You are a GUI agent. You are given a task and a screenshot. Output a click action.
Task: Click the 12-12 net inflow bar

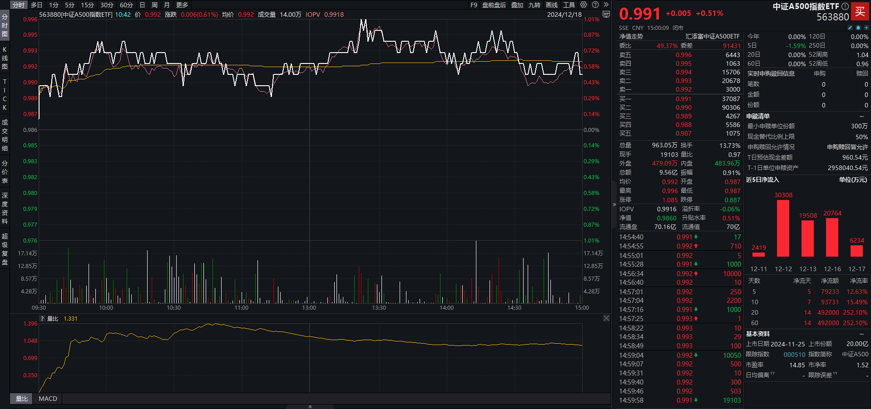(783, 228)
